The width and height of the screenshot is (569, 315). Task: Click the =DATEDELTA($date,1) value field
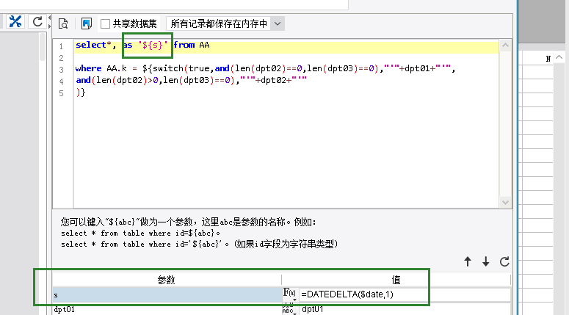point(405,294)
